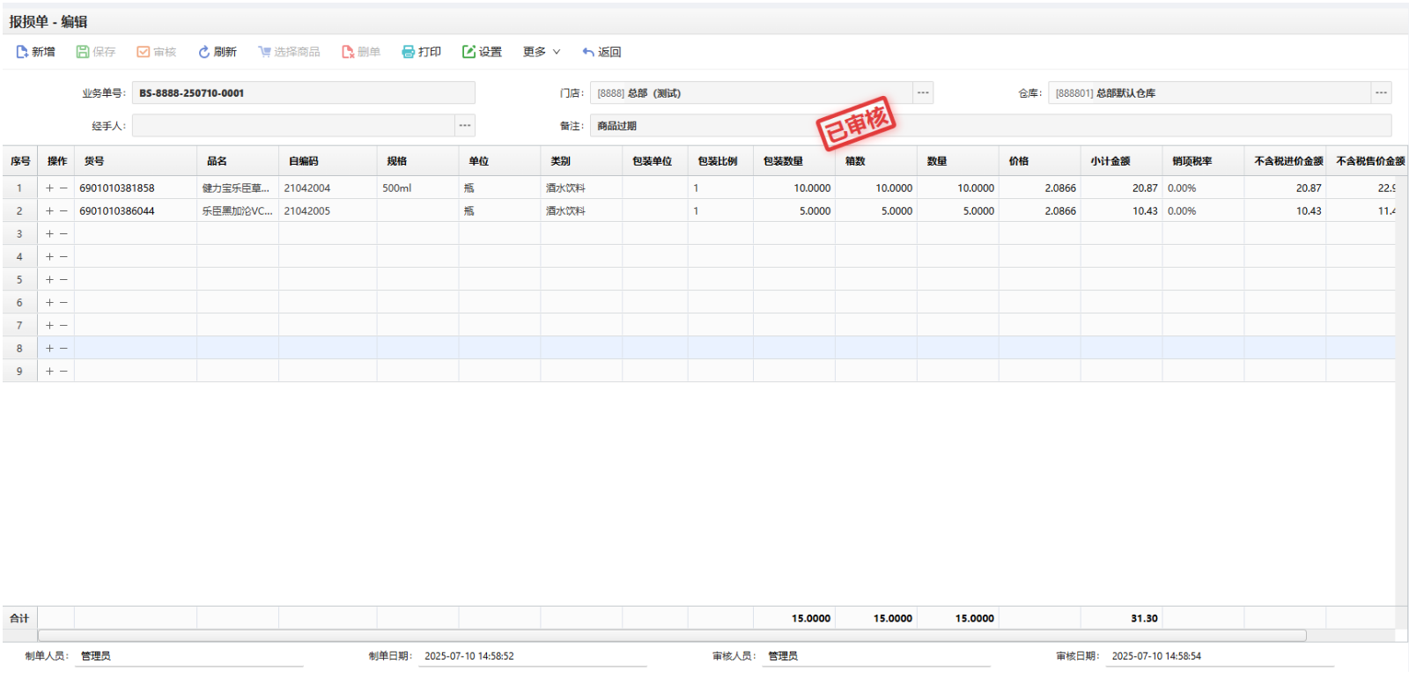The height and width of the screenshot is (678, 1409).
Task: Click the 选择商品 cart icon
Action: coord(264,52)
